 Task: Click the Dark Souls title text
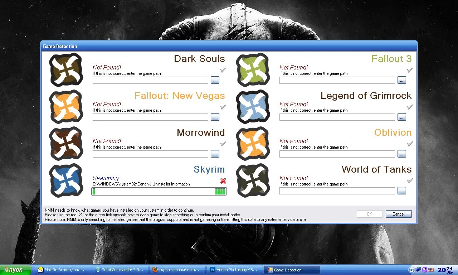coord(199,59)
